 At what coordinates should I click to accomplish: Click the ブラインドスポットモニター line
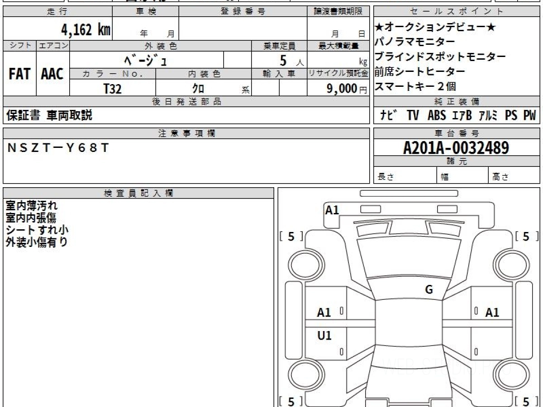440,57
